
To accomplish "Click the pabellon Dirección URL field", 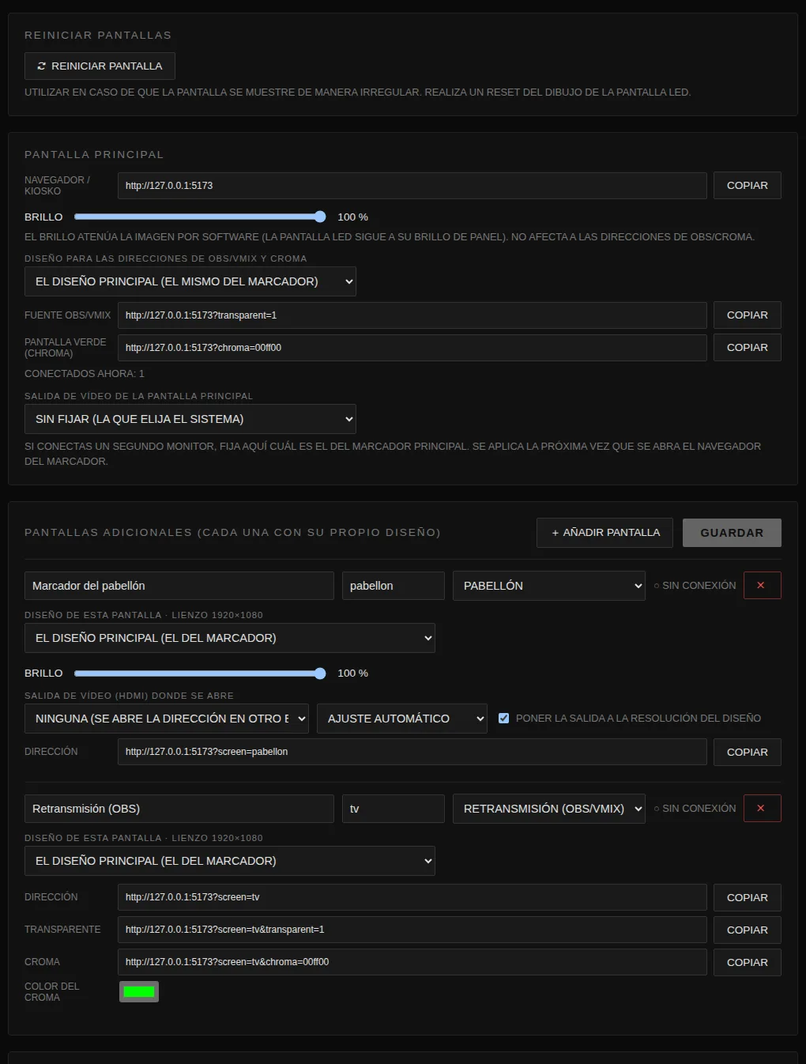I will 412,753.
